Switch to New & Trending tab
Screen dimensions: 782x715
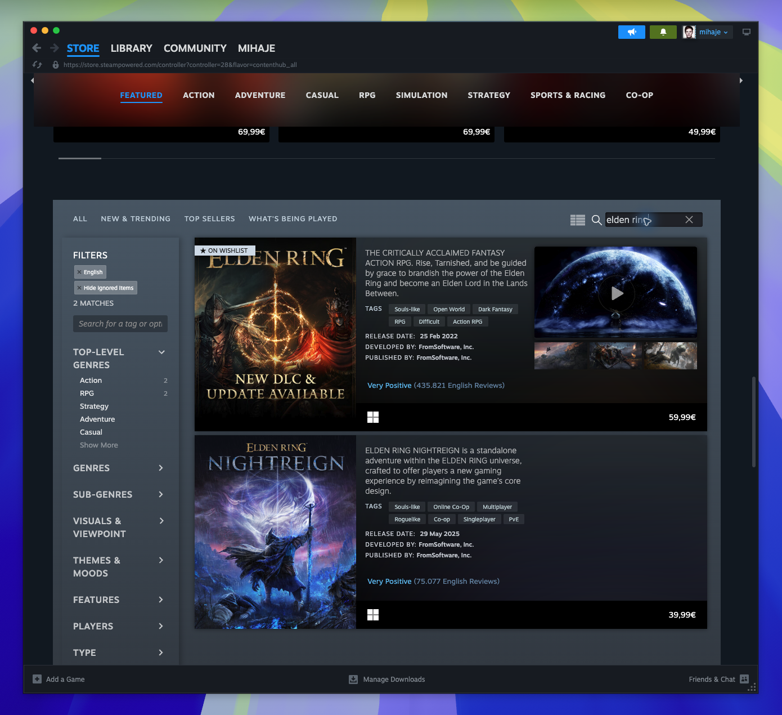coord(136,219)
